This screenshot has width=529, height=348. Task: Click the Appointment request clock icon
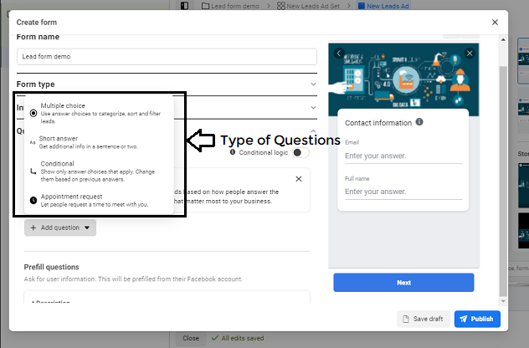click(x=33, y=200)
